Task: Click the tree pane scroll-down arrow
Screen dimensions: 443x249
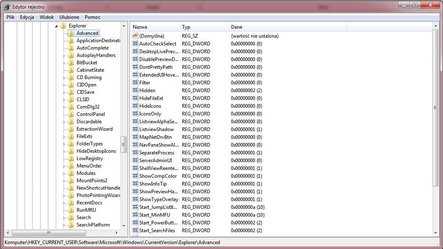Action: [x=123, y=226]
